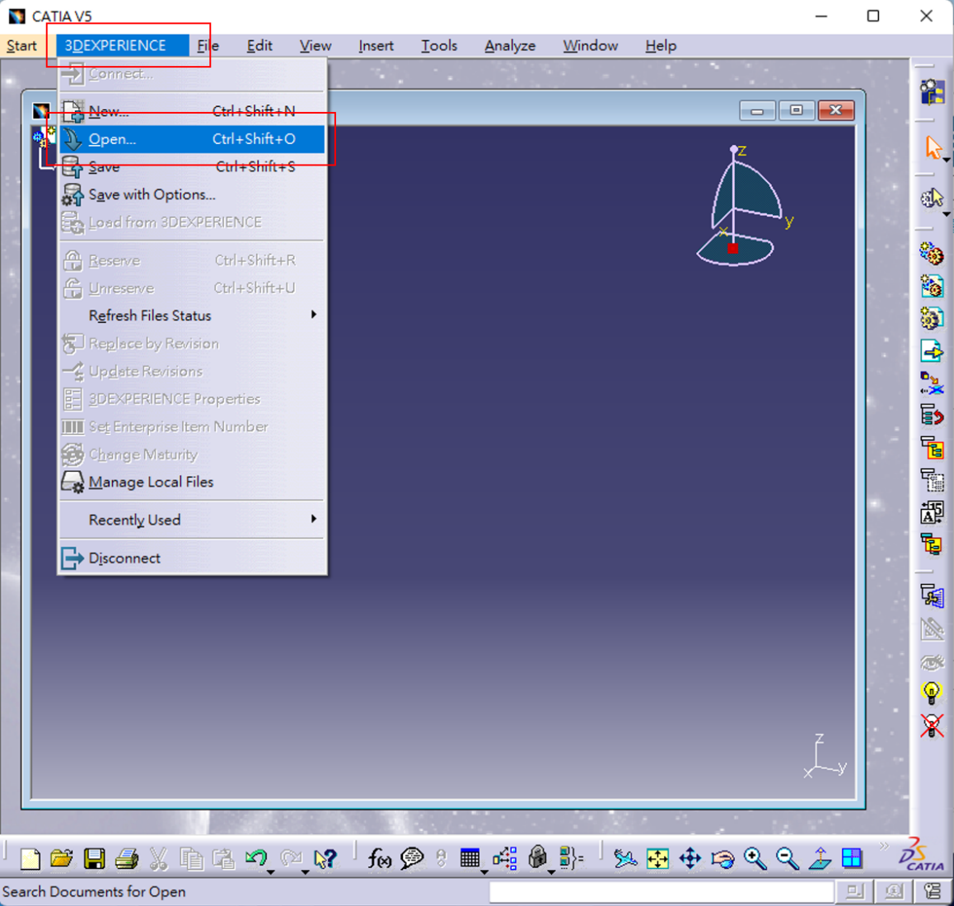Image resolution: width=954 pixels, height=906 pixels.
Task: Click the Open folder icon in bottom toolbar
Action: [x=62, y=858]
